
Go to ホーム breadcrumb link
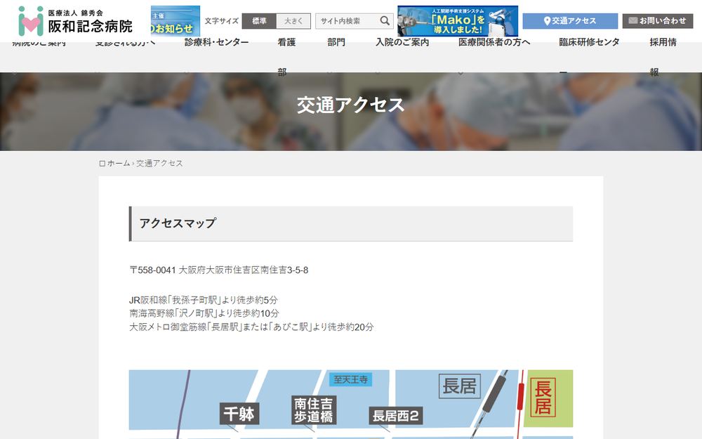[118, 163]
